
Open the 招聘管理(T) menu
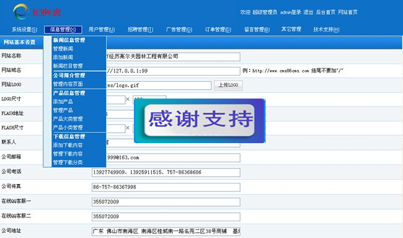click(x=140, y=30)
